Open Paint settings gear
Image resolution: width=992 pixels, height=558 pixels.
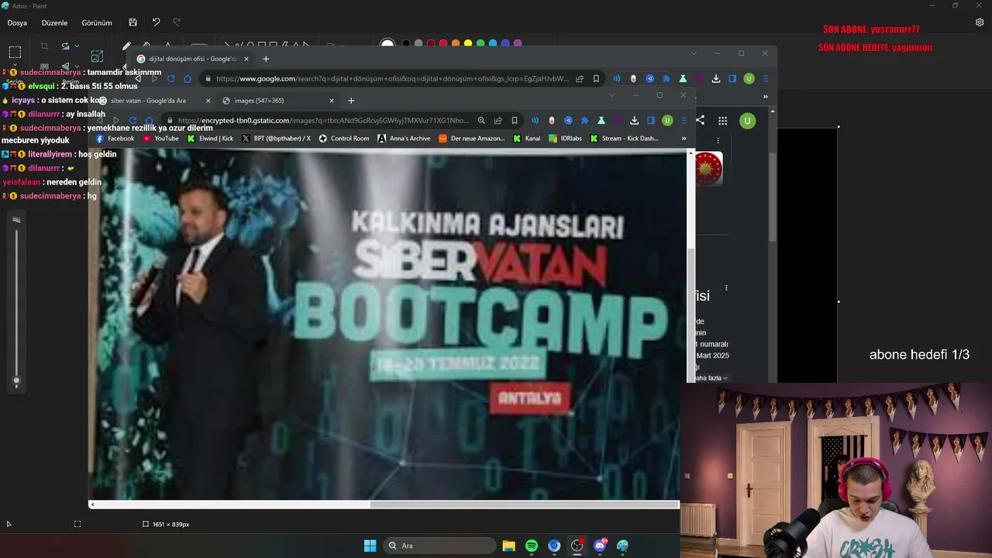click(x=980, y=22)
